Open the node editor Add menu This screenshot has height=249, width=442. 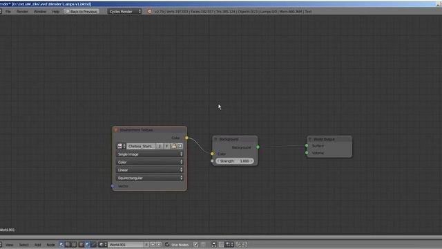pos(37,245)
